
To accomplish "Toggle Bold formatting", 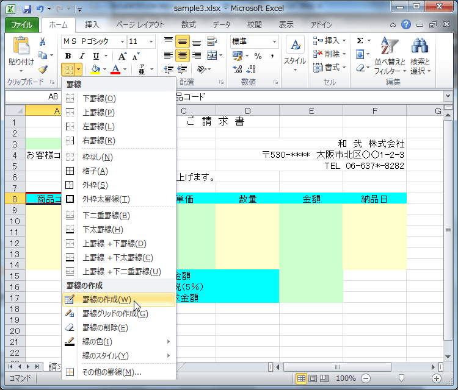I will [68, 55].
